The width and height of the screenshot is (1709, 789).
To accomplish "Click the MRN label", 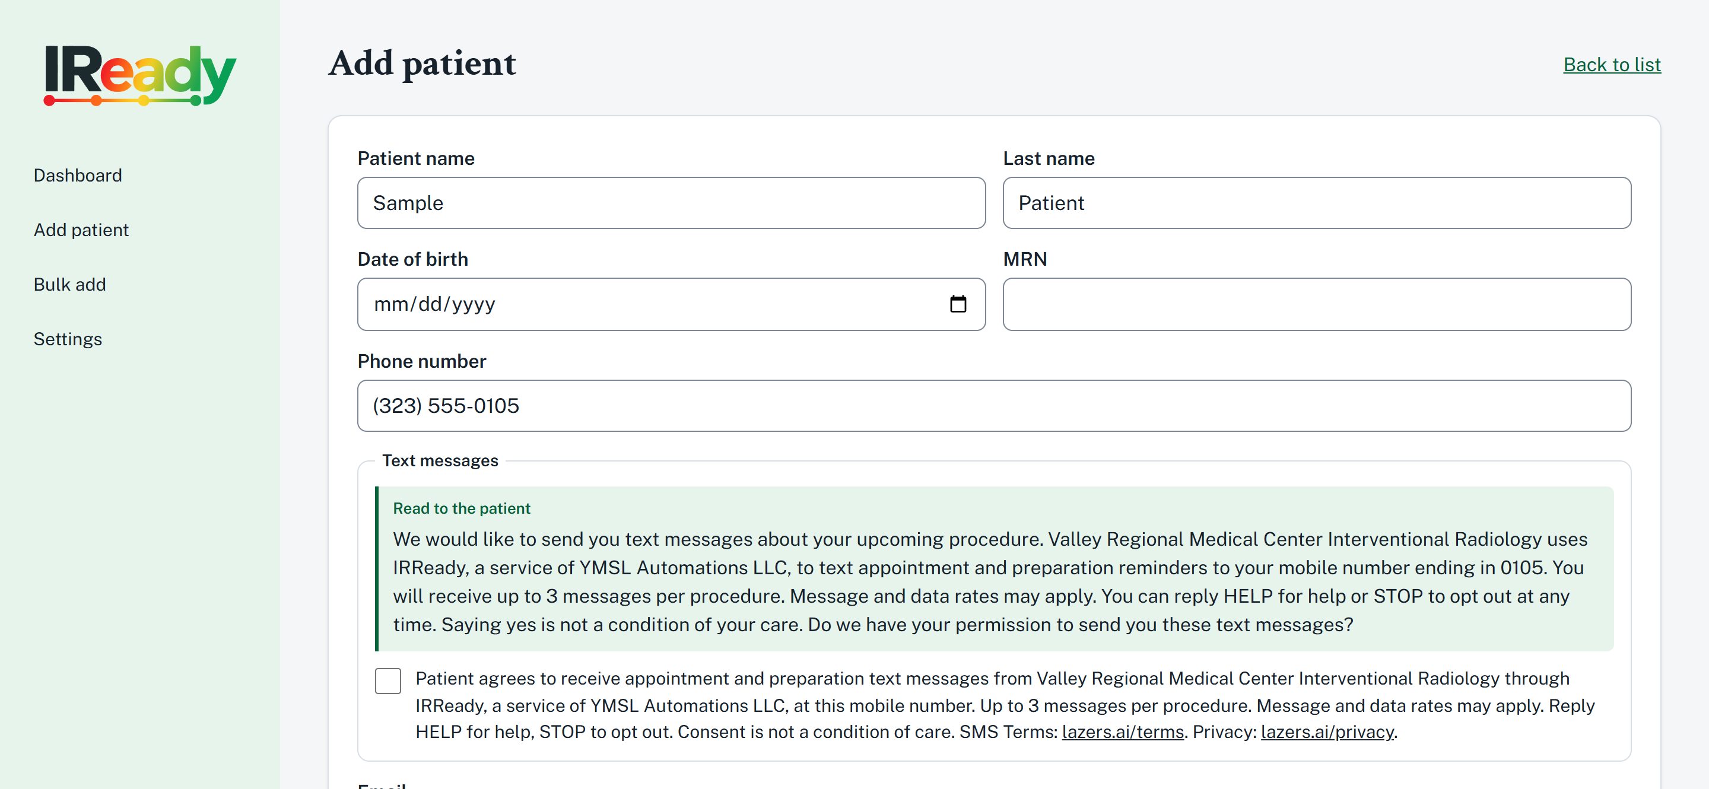I will [1024, 259].
